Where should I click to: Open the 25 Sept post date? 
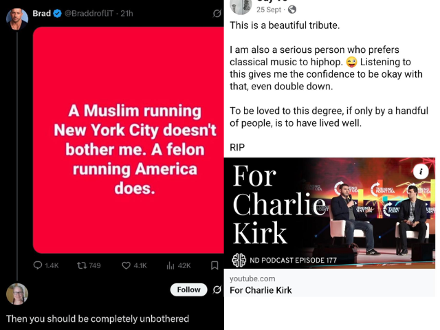269,10
